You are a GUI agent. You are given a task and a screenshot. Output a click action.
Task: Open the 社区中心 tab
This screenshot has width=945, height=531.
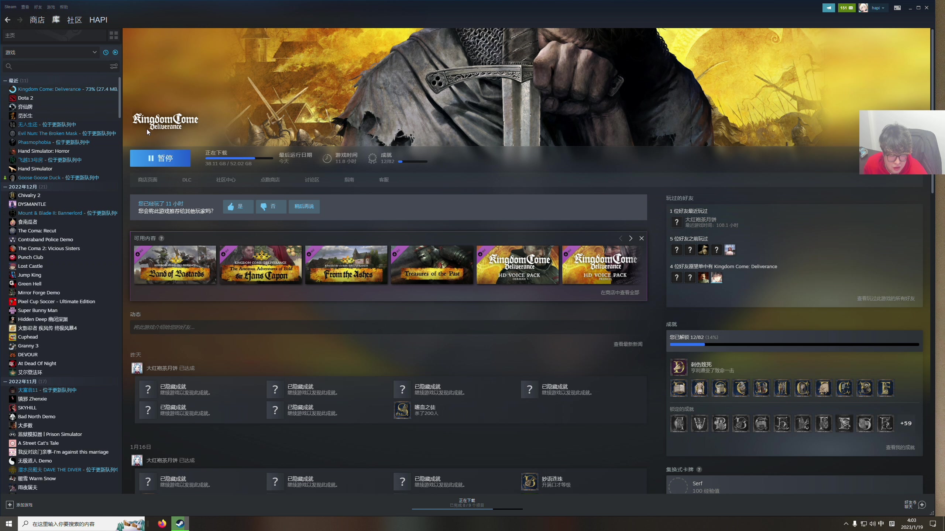(226, 180)
